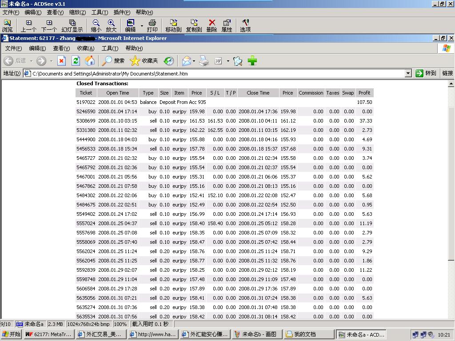Open the 插件(P) menu

pos(122,12)
